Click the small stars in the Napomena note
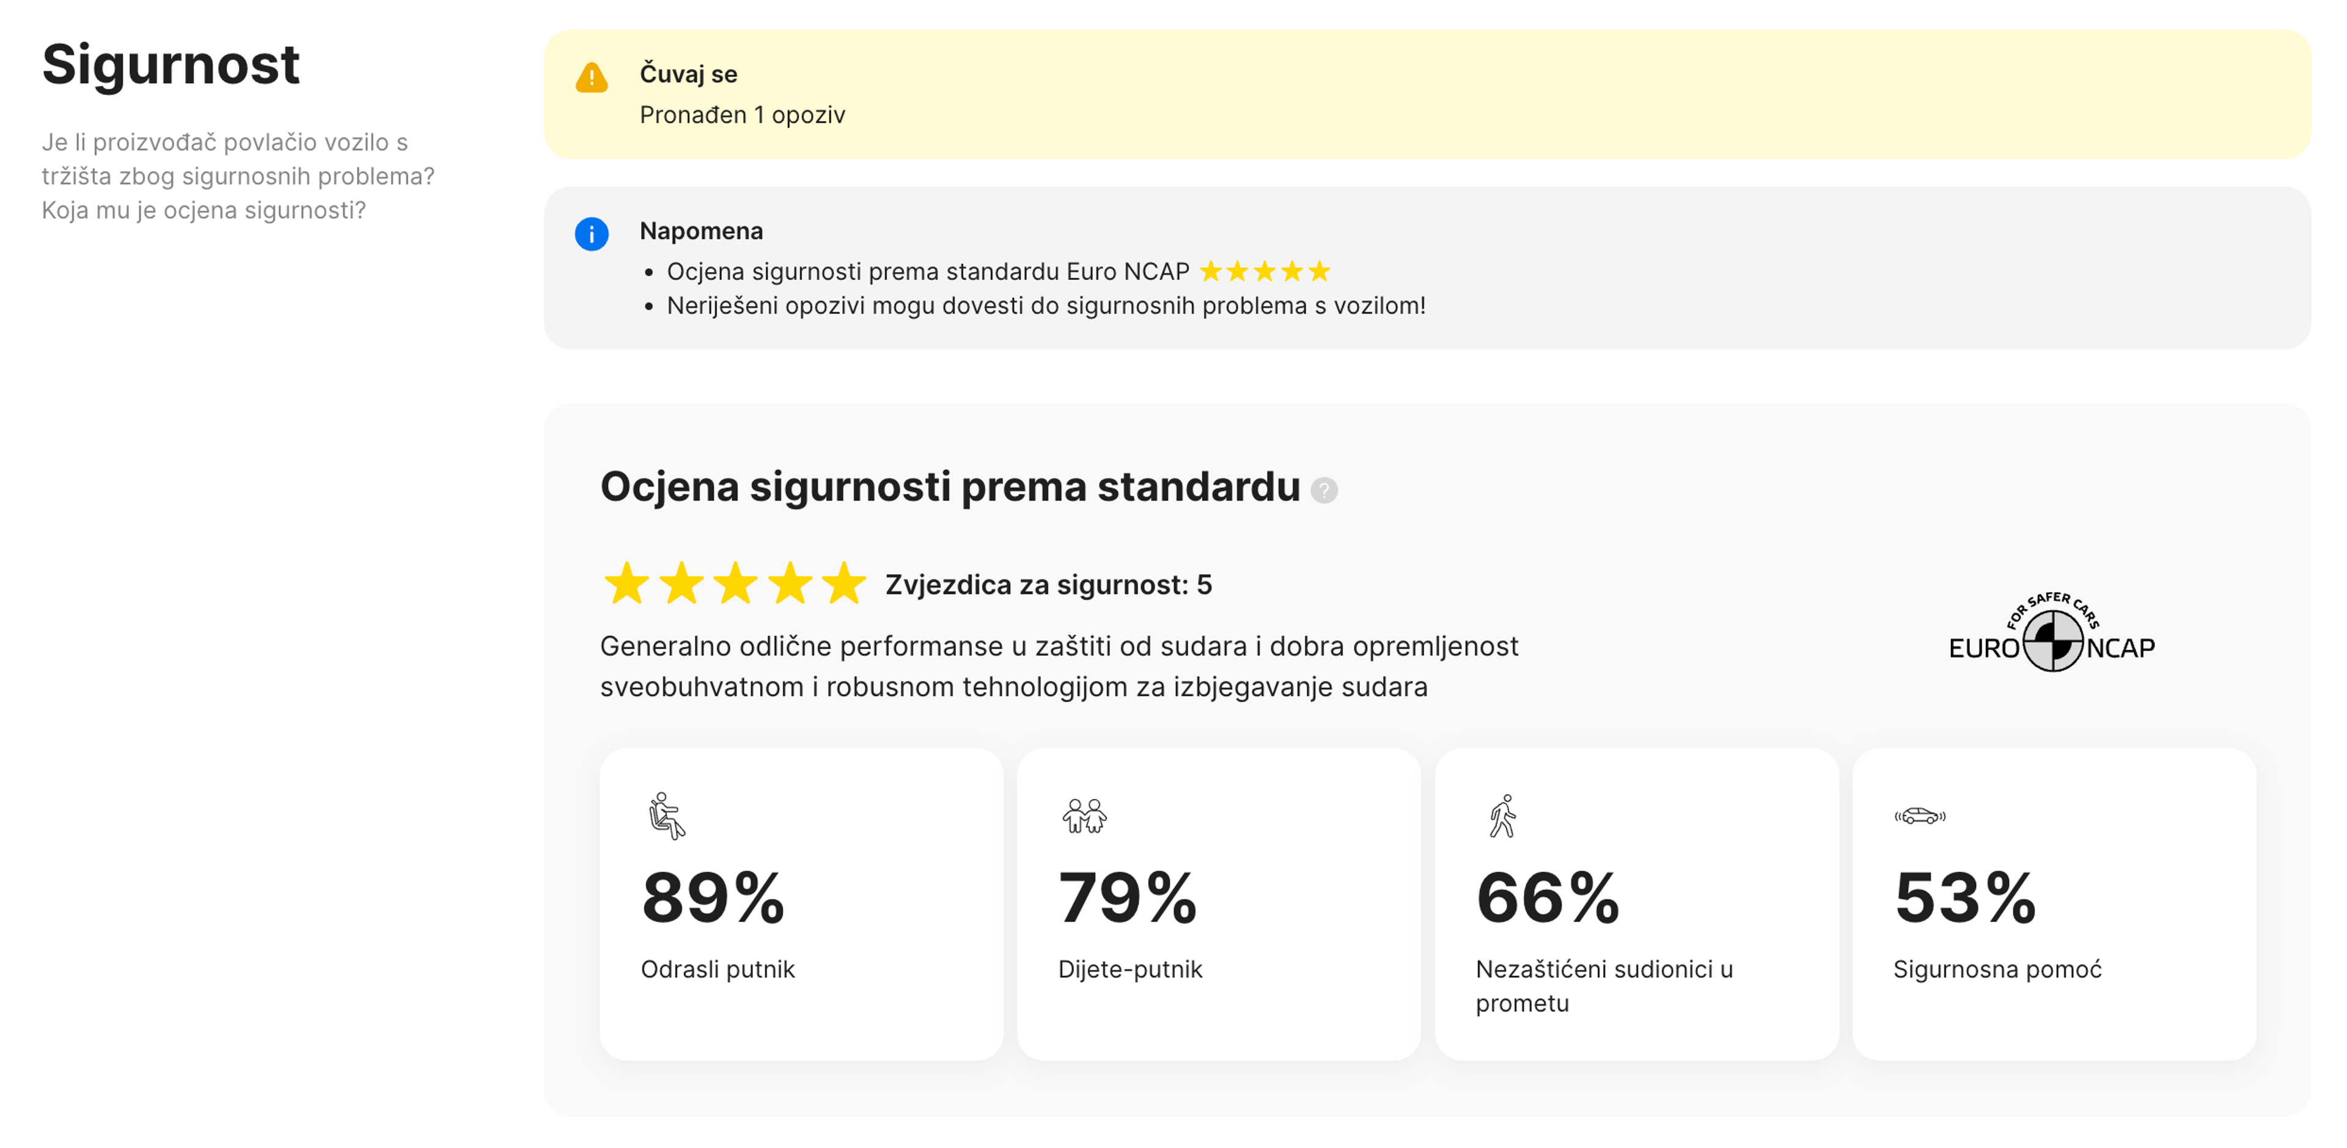Image resolution: width=2347 pixels, height=1148 pixels. click(1265, 271)
